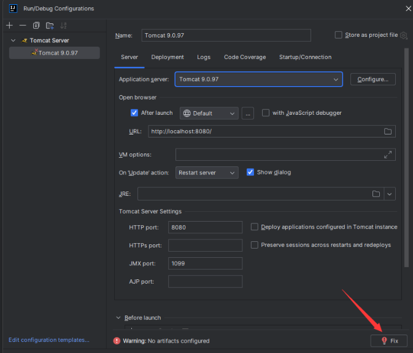
Task: Remove configuration with minus icon
Action: pyautogui.click(x=23, y=26)
